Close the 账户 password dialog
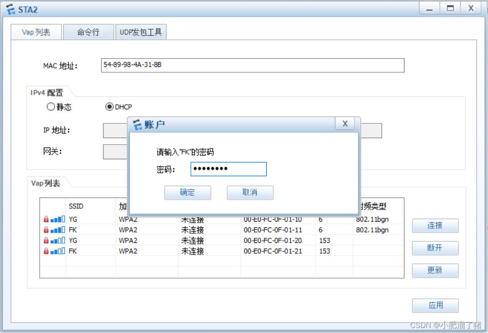 point(345,123)
